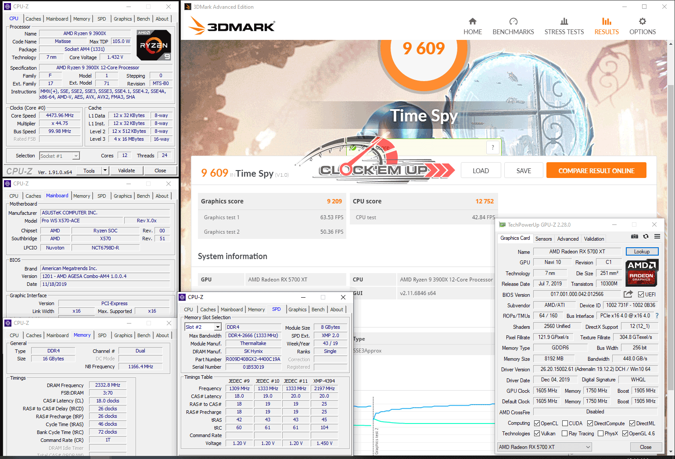
Task: Switch to Bench tab in CPU-Z CPU window
Action: 143,19
